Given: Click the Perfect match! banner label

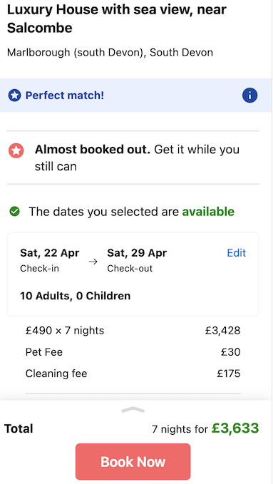Looking at the screenshot, I should pyautogui.click(x=65, y=96).
